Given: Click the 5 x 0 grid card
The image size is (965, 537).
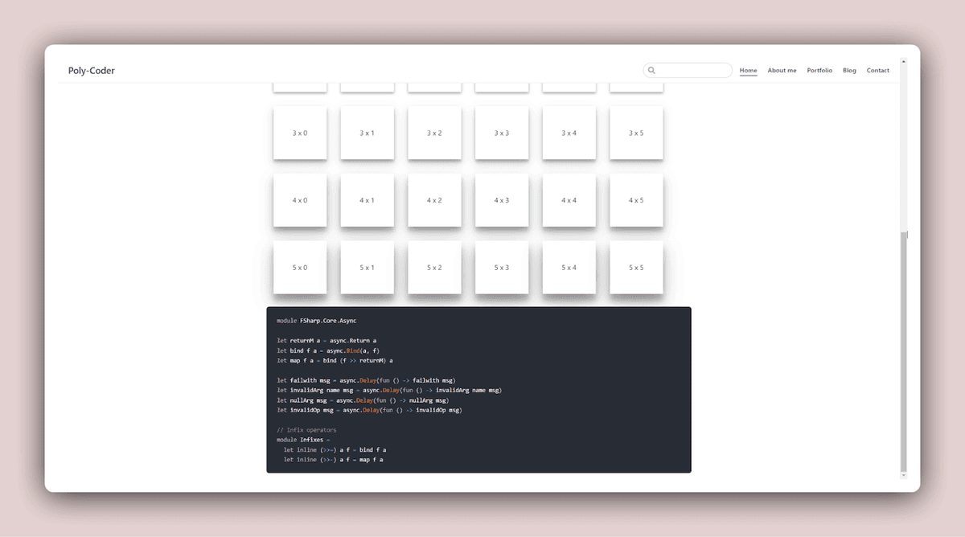Looking at the screenshot, I should coord(300,267).
